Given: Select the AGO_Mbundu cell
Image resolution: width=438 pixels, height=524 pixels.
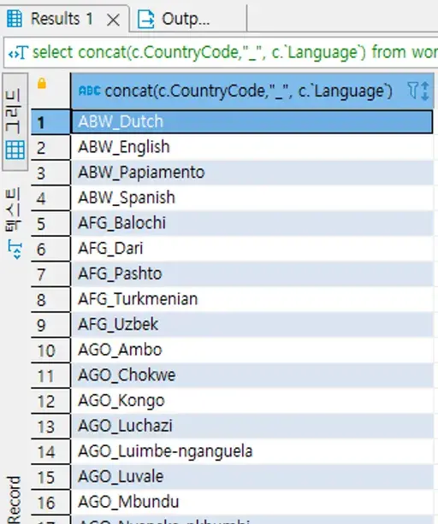Looking at the screenshot, I should pyautogui.click(x=252, y=503).
